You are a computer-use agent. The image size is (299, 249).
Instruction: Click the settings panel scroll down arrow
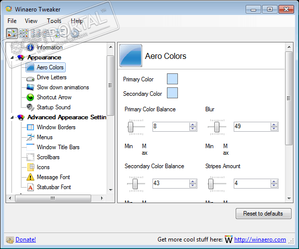[x=289, y=199]
